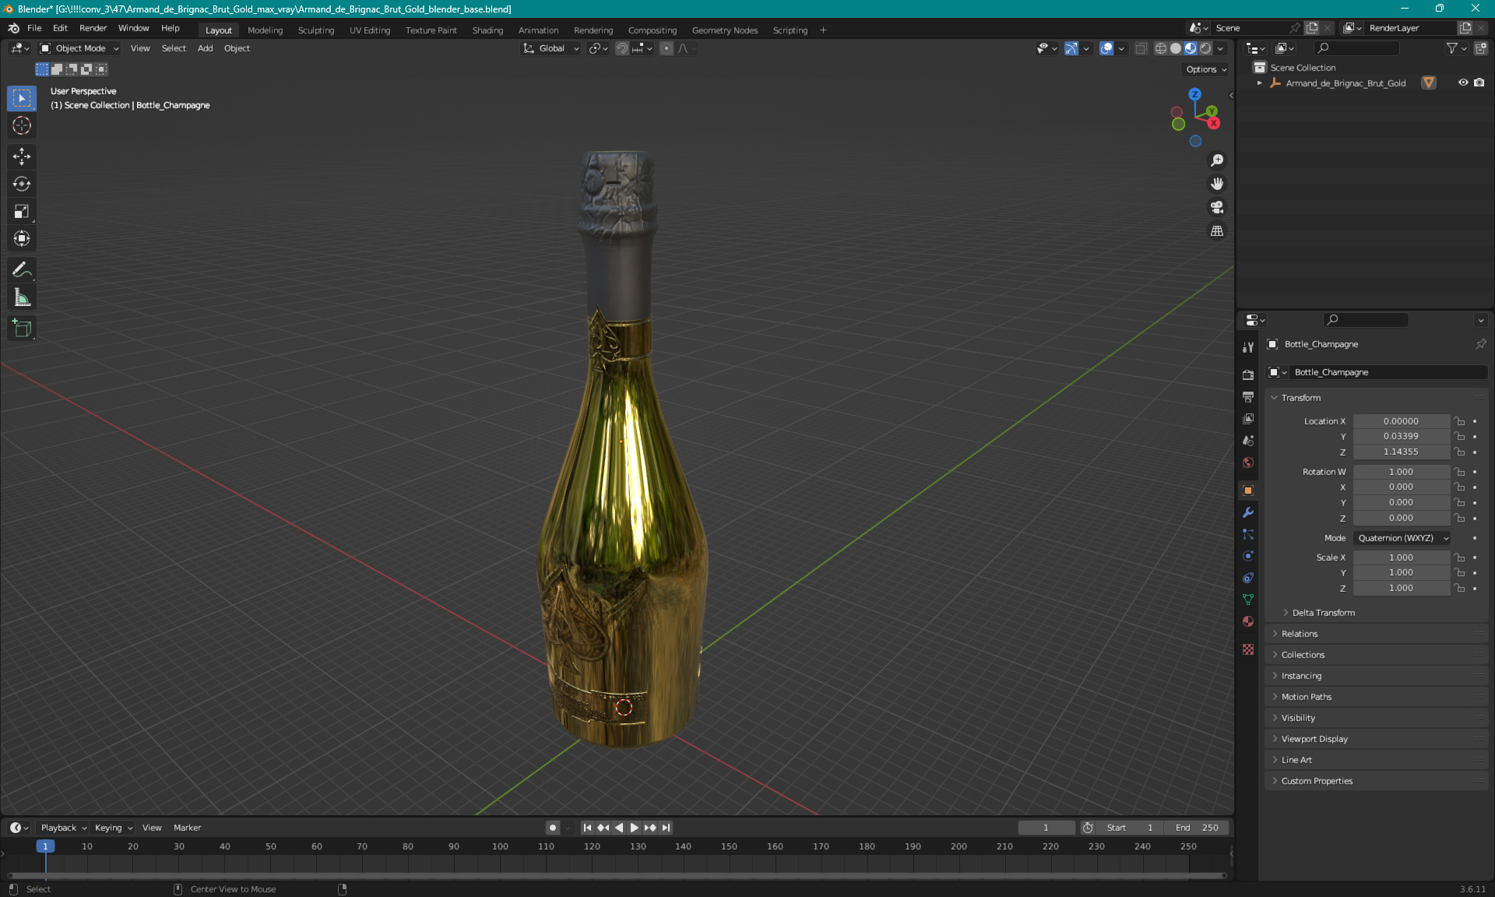This screenshot has height=897, width=1495.
Task: Open the Modifiers properties tab
Action: [x=1248, y=512]
